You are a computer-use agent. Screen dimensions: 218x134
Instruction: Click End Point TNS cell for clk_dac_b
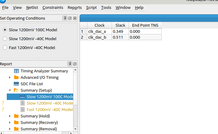[x=145, y=37]
